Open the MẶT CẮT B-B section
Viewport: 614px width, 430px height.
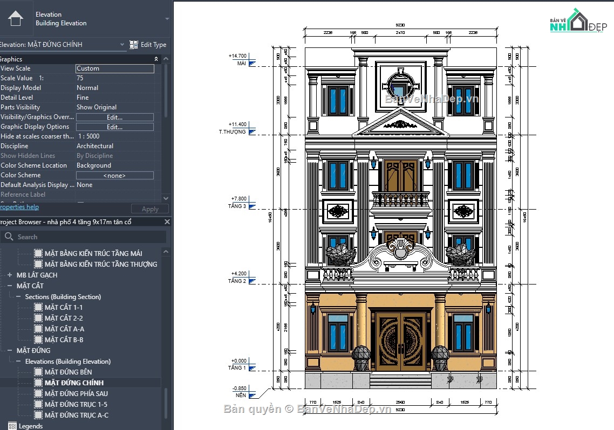coord(64,339)
